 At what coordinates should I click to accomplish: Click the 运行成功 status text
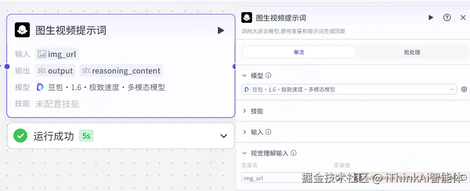[54, 136]
